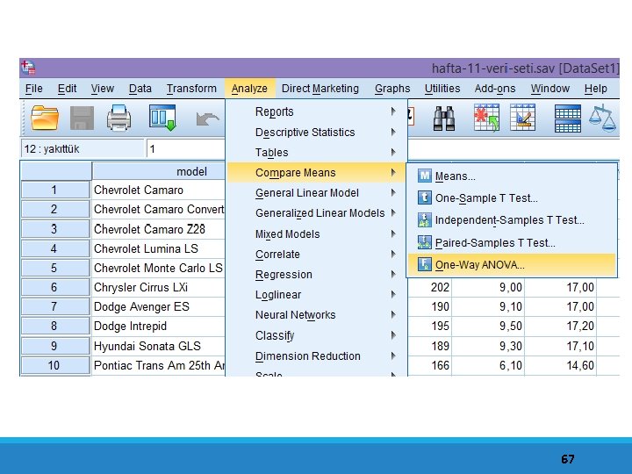
Task: Expand the Mixed Models submenu
Action: point(316,234)
